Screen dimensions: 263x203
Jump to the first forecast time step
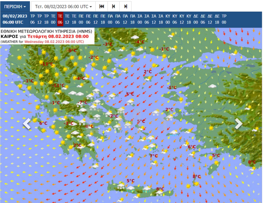(102, 6)
